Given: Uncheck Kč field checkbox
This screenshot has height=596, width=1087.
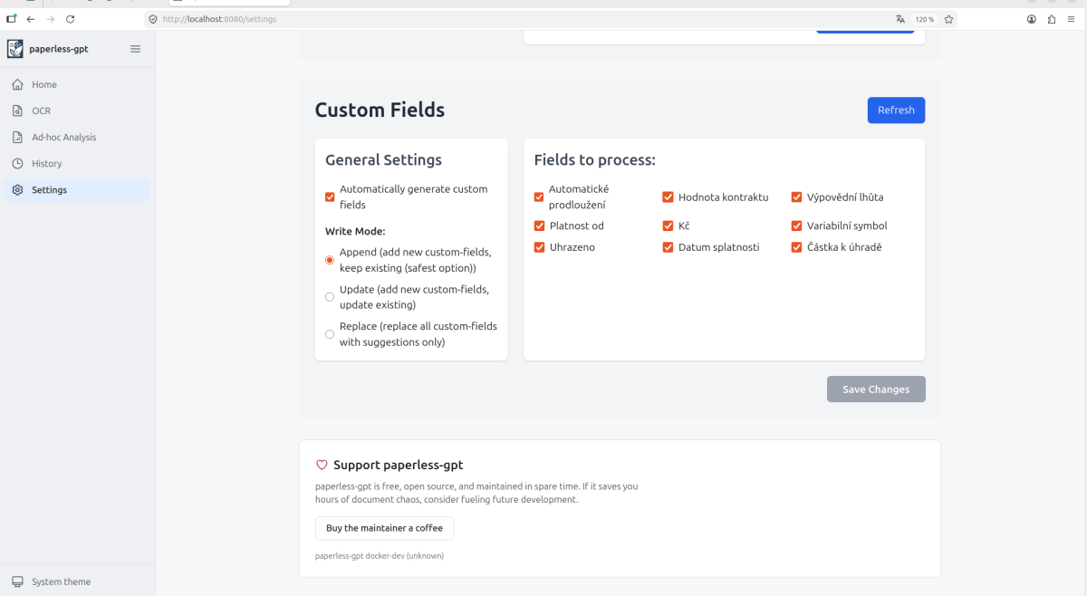Looking at the screenshot, I should [669, 226].
